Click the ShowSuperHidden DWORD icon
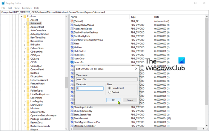Screen dimensions: 209x131 tap(72, 107)
